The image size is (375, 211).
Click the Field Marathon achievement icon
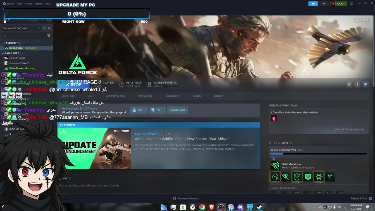275,166
